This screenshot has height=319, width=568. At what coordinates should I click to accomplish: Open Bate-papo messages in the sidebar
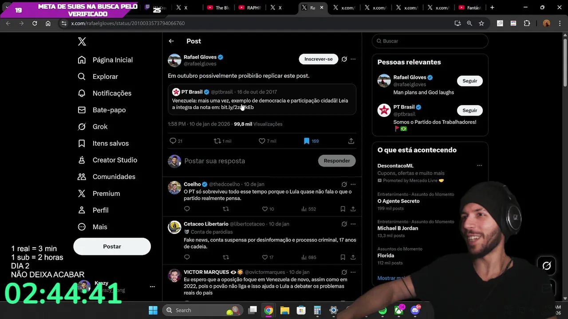[x=102, y=110]
